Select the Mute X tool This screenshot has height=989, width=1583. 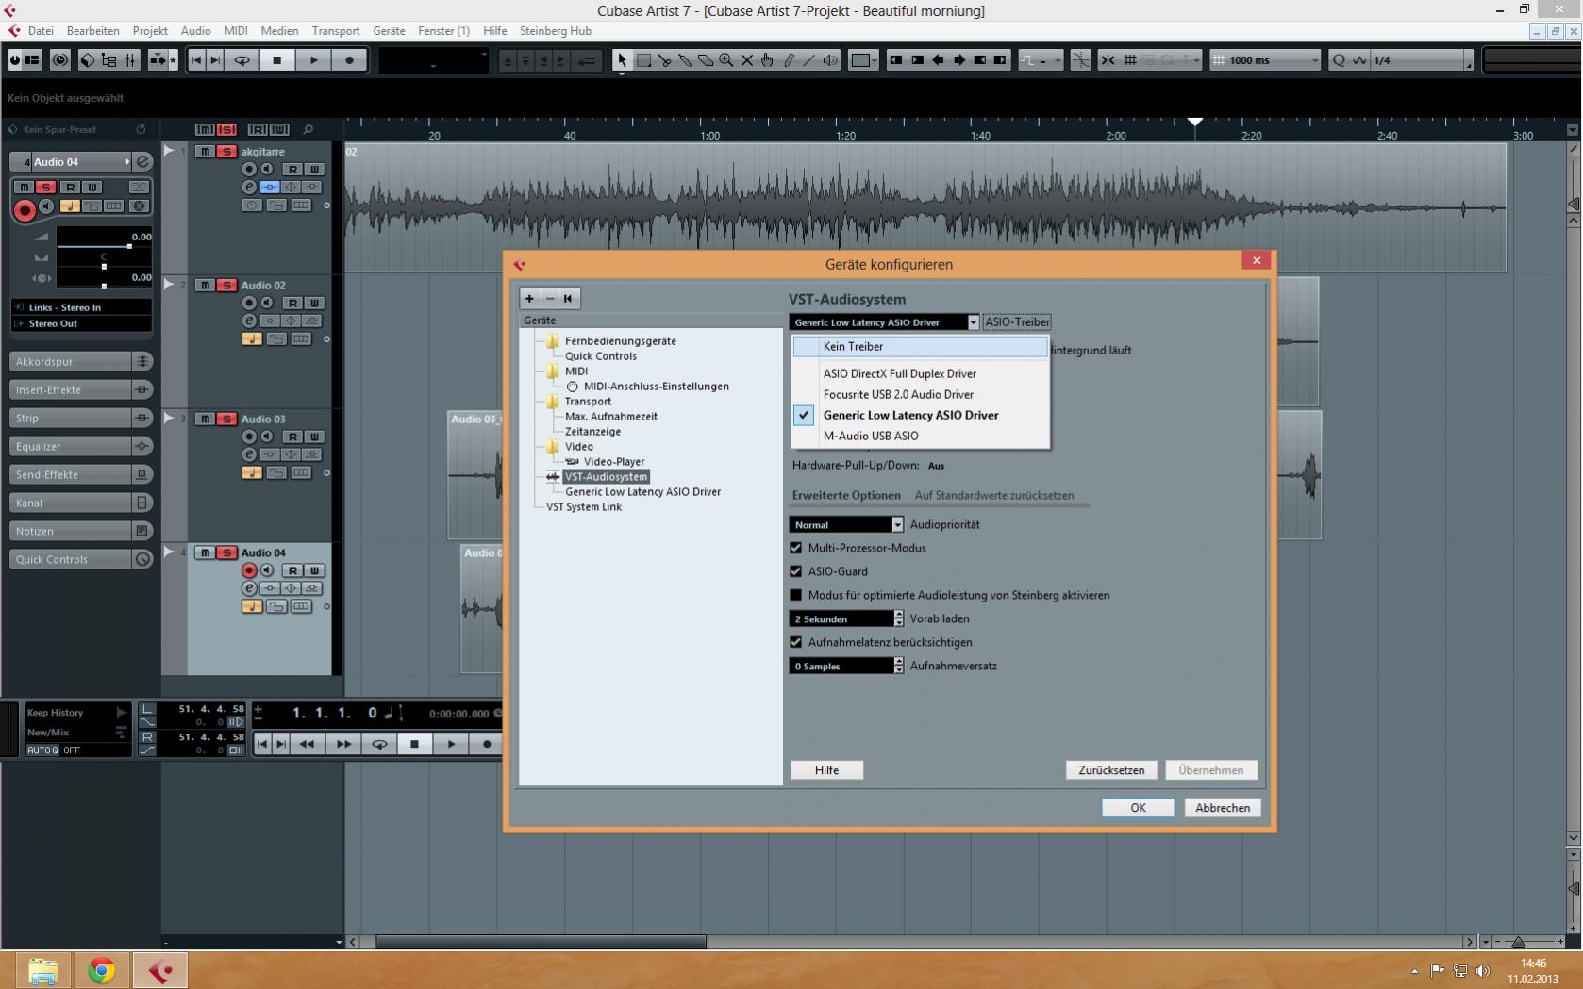[x=747, y=60]
